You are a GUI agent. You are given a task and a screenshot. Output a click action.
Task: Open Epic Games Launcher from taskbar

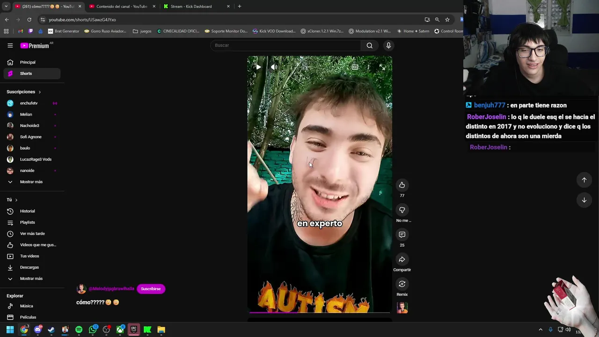click(134, 330)
